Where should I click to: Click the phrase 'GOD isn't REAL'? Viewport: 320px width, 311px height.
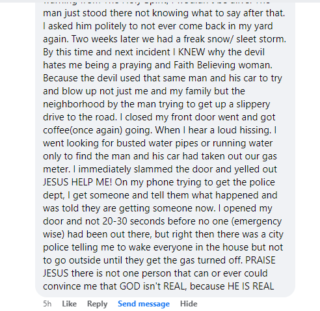click(x=152, y=286)
